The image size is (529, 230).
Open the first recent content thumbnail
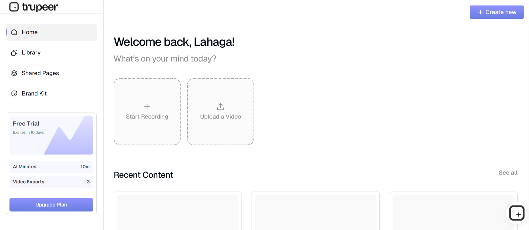[177, 212]
